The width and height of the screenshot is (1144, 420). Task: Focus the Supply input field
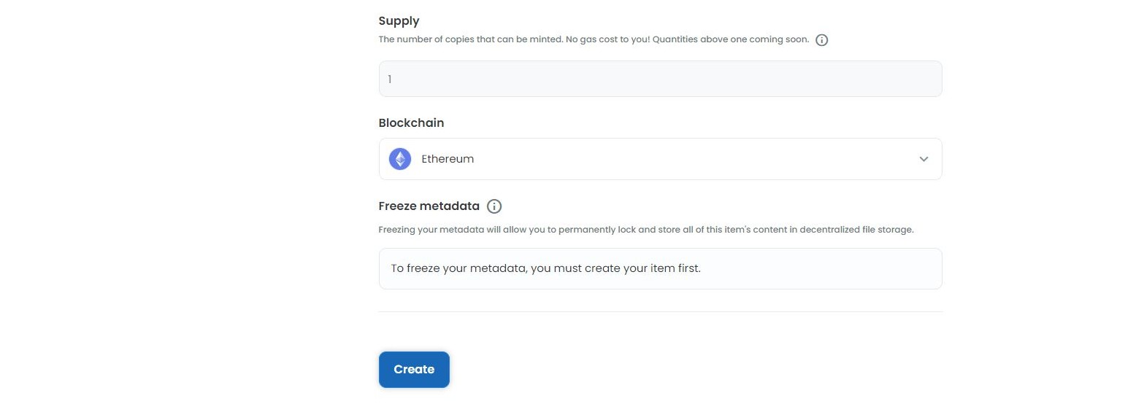[x=660, y=79]
